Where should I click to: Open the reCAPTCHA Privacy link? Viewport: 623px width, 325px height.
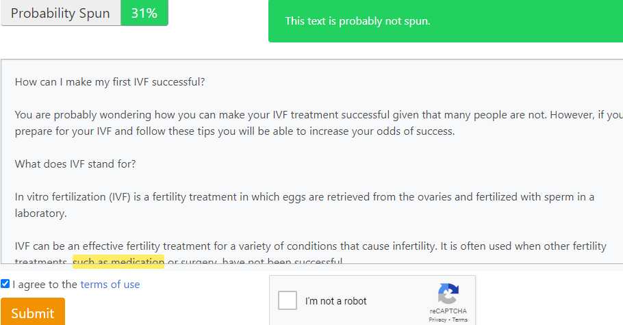pos(437,320)
